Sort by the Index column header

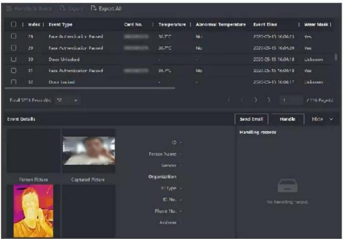34,24
